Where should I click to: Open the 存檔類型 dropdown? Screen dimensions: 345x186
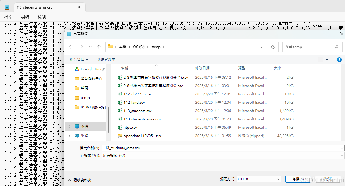click(223, 155)
